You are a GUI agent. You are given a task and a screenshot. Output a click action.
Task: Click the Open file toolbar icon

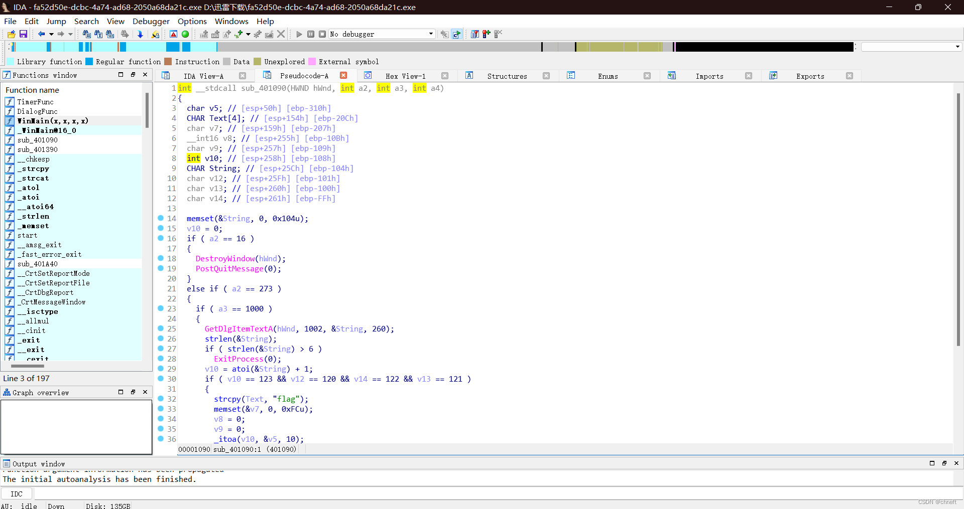(x=11, y=34)
